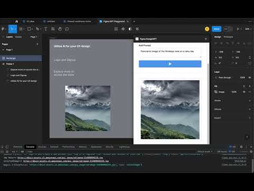Click the Create component icon
Image resolution: width=254 pixels, height=191 pixels.
123,29
